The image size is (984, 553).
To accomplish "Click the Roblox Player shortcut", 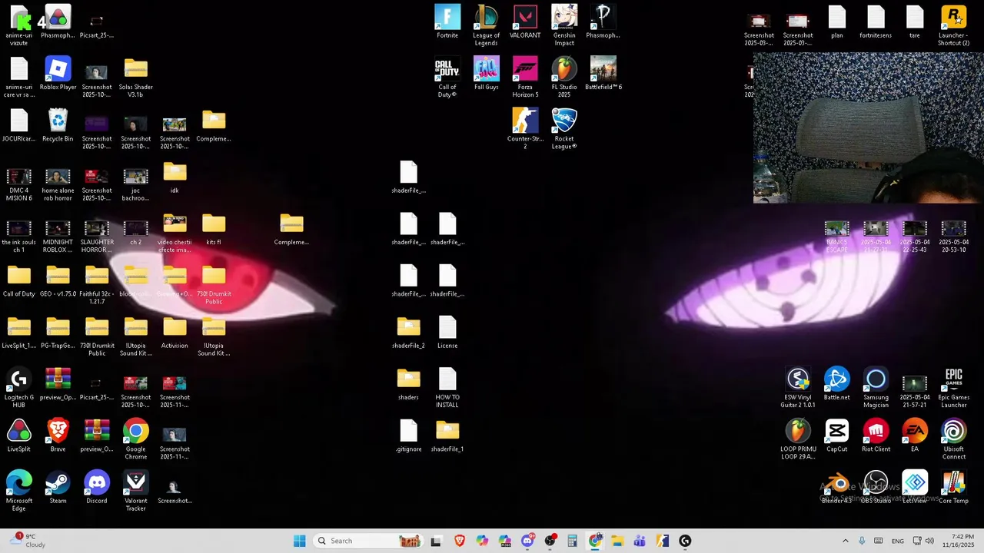I will pyautogui.click(x=58, y=73).
